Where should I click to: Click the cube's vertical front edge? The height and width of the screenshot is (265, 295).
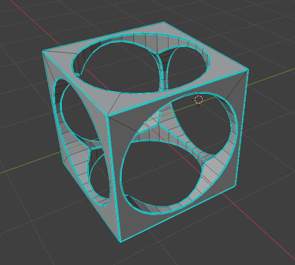(x=114, y=177)
